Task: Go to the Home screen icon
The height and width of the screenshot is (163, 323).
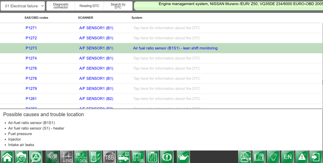Action: (x=7, y=157)
